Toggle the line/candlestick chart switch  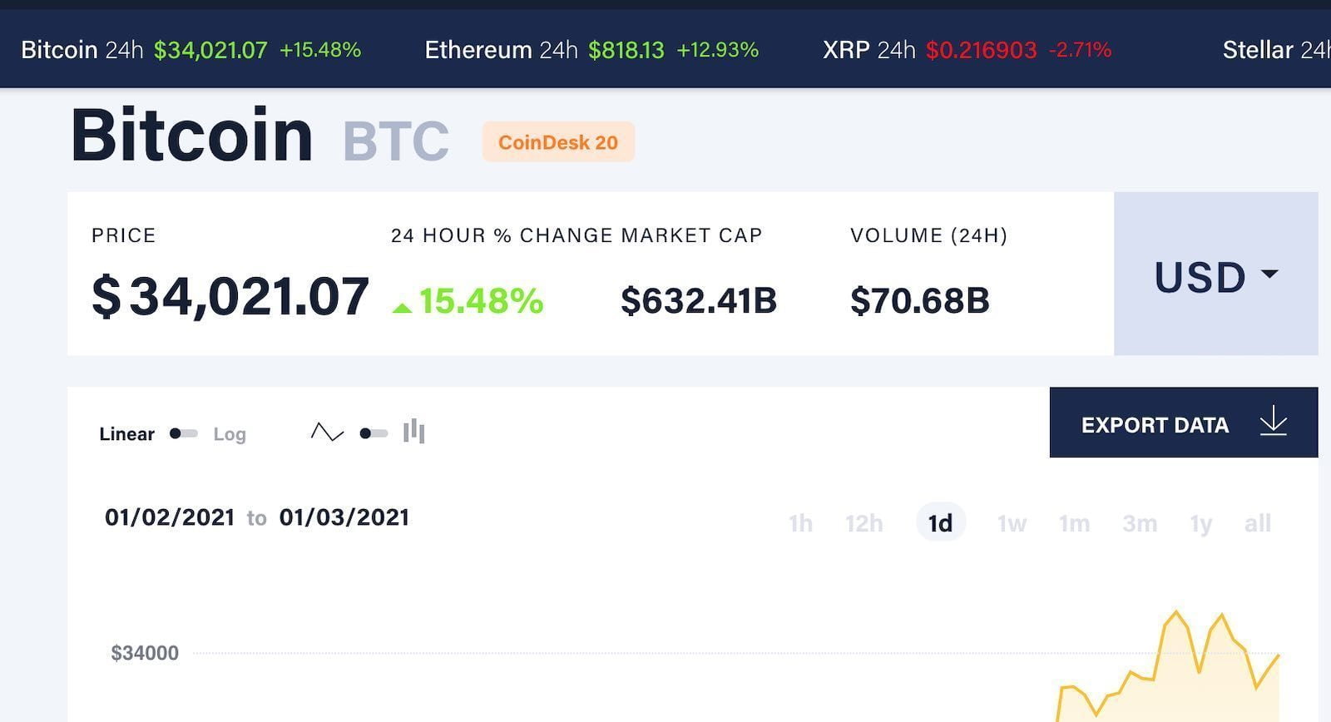[x=374, y=433]
